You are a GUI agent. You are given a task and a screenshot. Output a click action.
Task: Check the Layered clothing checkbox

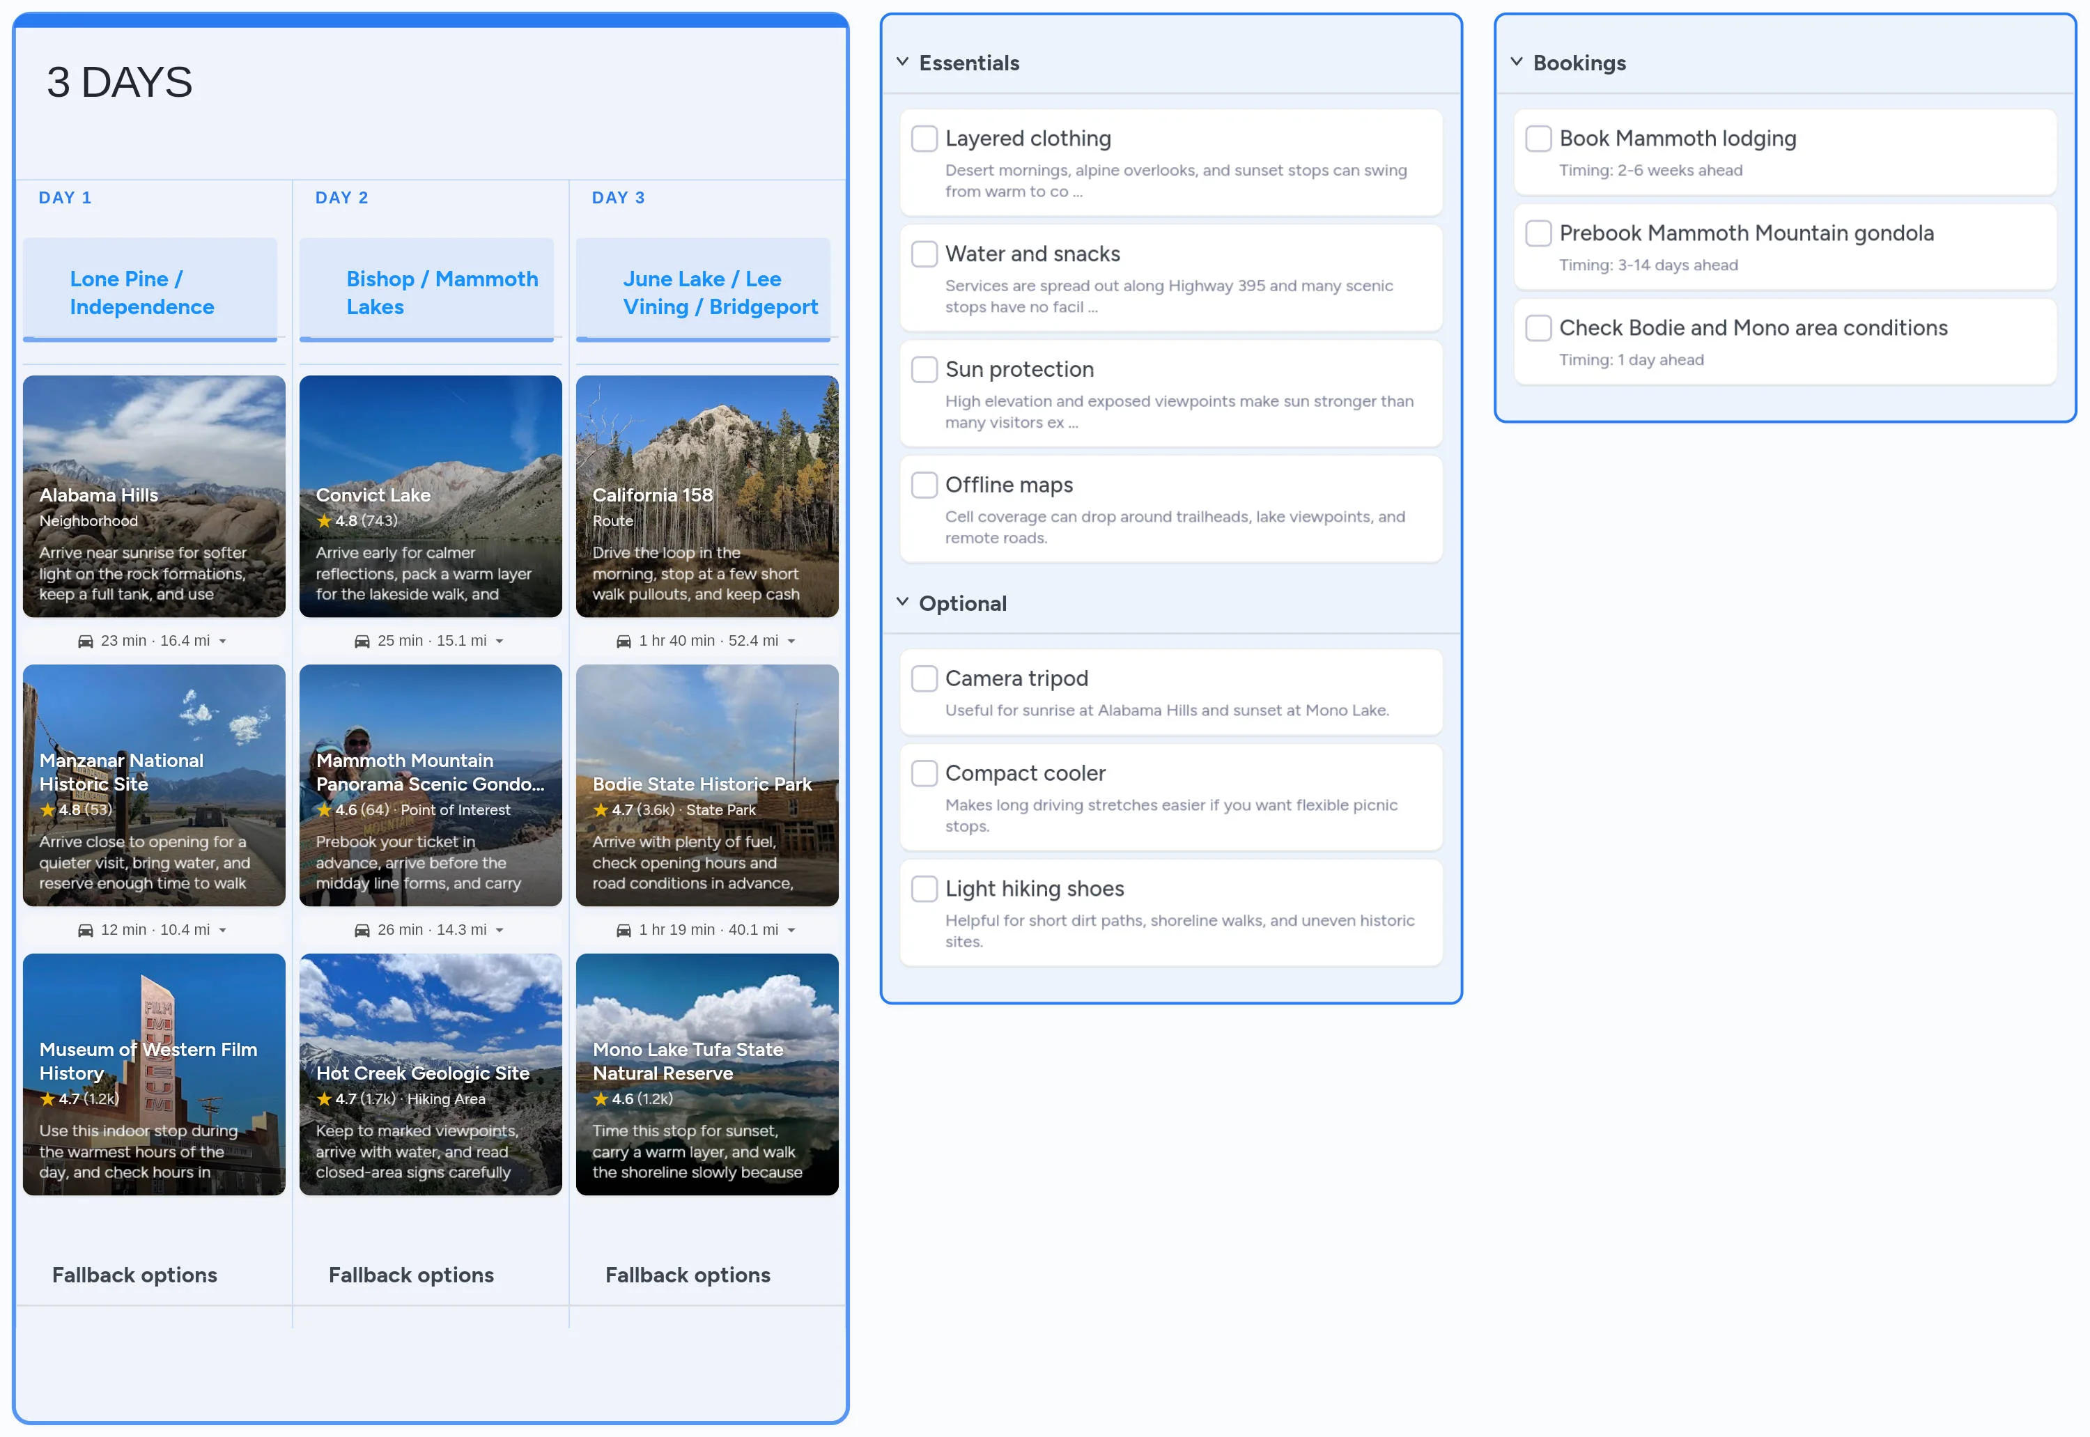924,139
